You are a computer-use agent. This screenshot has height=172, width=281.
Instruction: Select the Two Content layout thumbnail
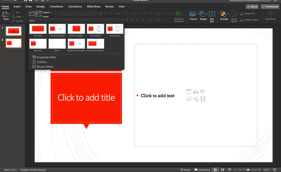95,29
